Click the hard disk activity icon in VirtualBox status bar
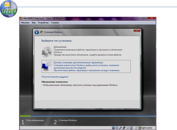The height and width of the screenshot is (130, 177). coord(113,128)
